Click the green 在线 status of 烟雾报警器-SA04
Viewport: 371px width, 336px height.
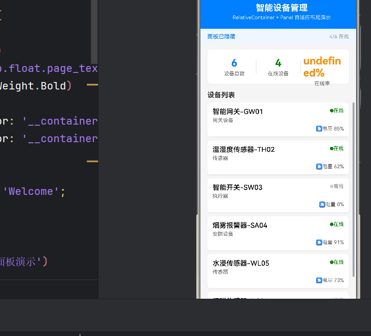(337, 224)
